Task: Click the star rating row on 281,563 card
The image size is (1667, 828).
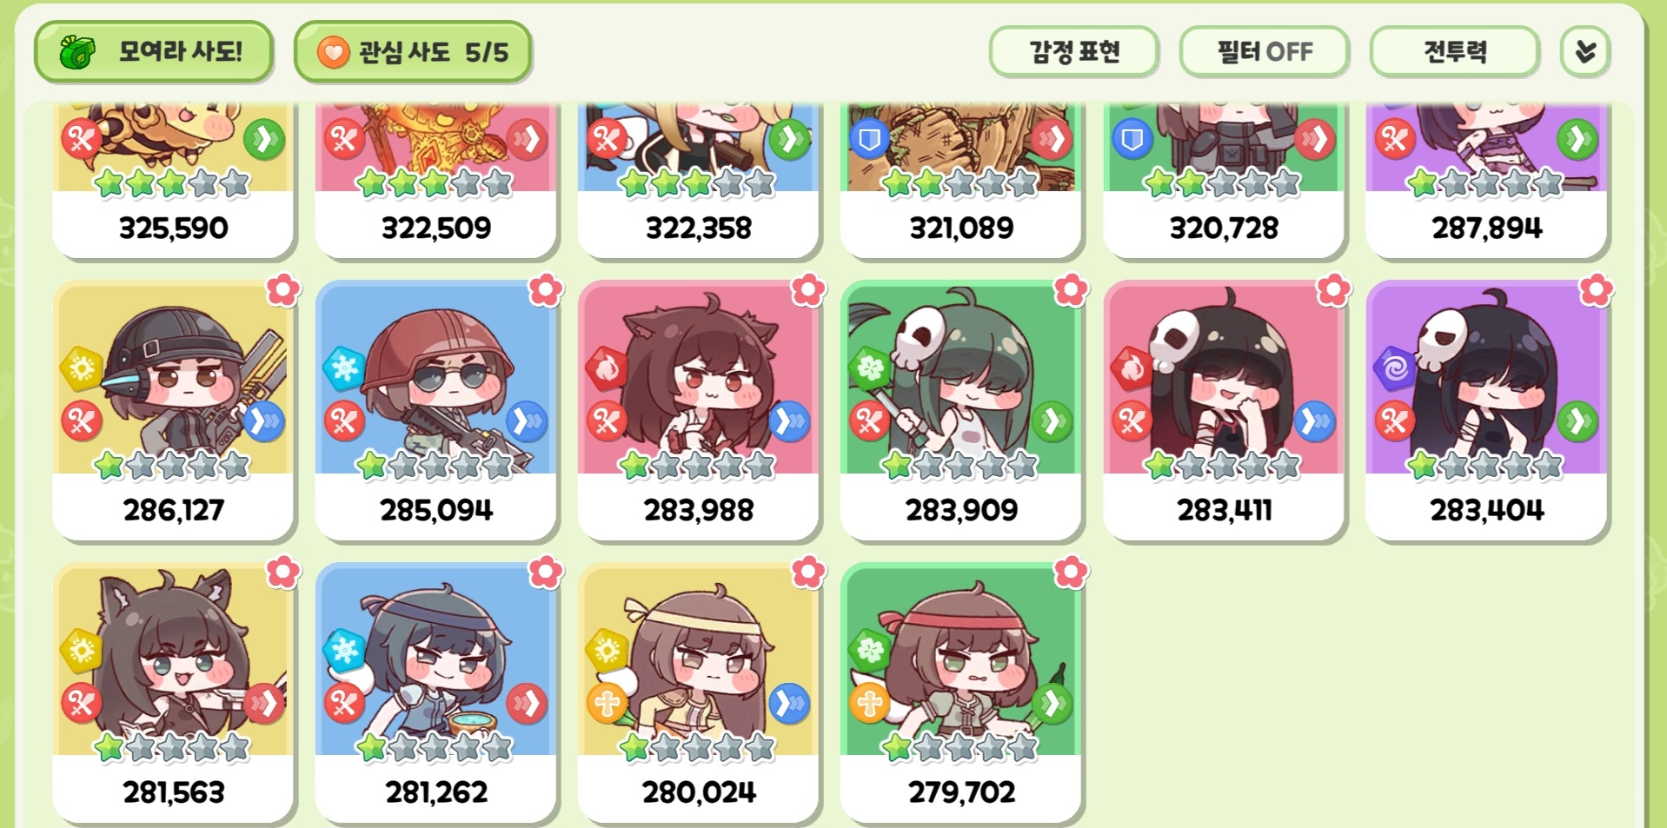Action: click(172, 747)
